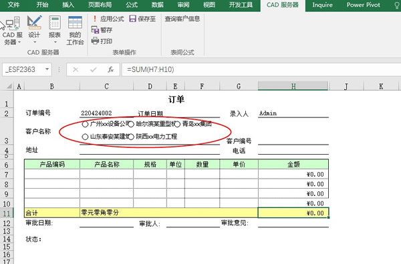Select the 广州xx设备公司 radio button
Viewport: 401px width, 264px height.
tap(85, 124)
